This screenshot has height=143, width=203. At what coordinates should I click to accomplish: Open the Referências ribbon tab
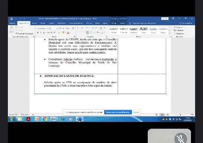[62, 23]
